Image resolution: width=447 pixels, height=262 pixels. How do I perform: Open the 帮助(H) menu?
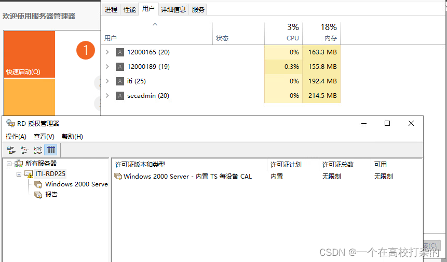click(x=72, y=137)
